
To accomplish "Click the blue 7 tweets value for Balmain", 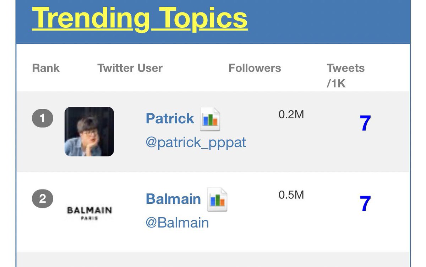I will click(x=365, y=204).
